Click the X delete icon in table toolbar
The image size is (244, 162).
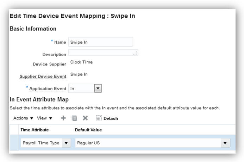tap(85, 118)
